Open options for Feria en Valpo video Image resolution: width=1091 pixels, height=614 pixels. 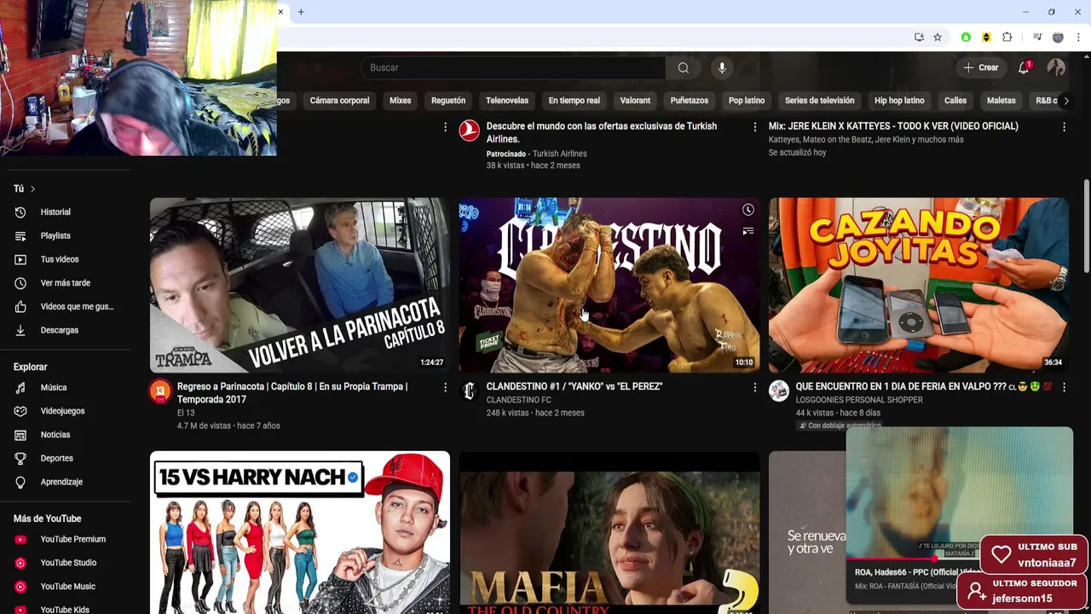pyautogui.click(x=1064, y=387)
